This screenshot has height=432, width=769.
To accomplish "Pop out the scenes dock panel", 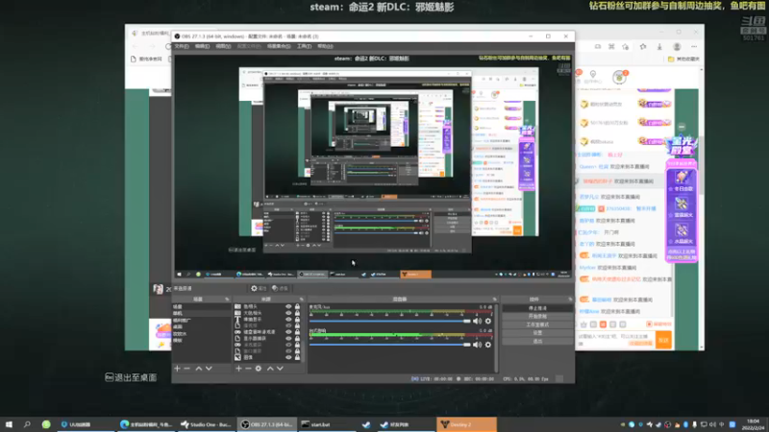I will click(x=227, y=300).
